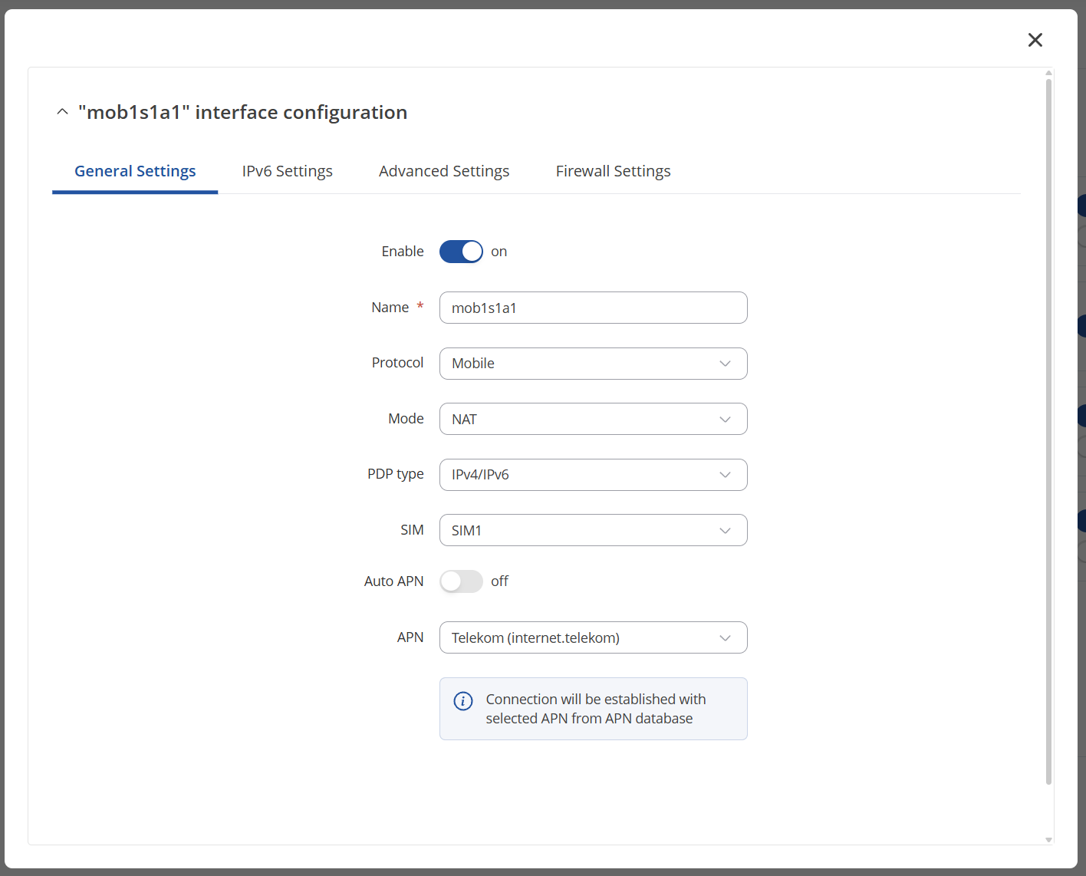
Task: Click the 'off' status text beside Auto APN
Action: (500, 581)
